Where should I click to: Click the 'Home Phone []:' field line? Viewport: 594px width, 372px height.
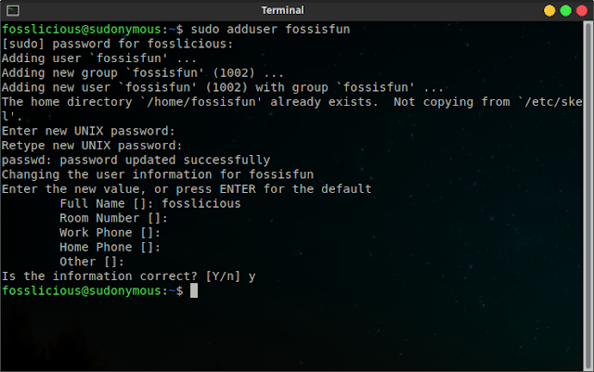[110, 248]
